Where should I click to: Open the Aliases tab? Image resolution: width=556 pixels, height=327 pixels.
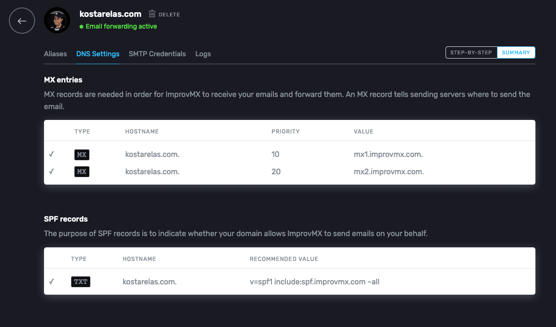click(x=55, y=54)
